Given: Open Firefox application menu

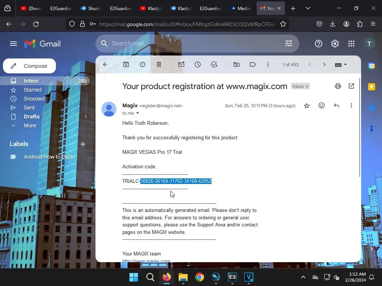Looking at the screenshot, I should pos(373,24).
